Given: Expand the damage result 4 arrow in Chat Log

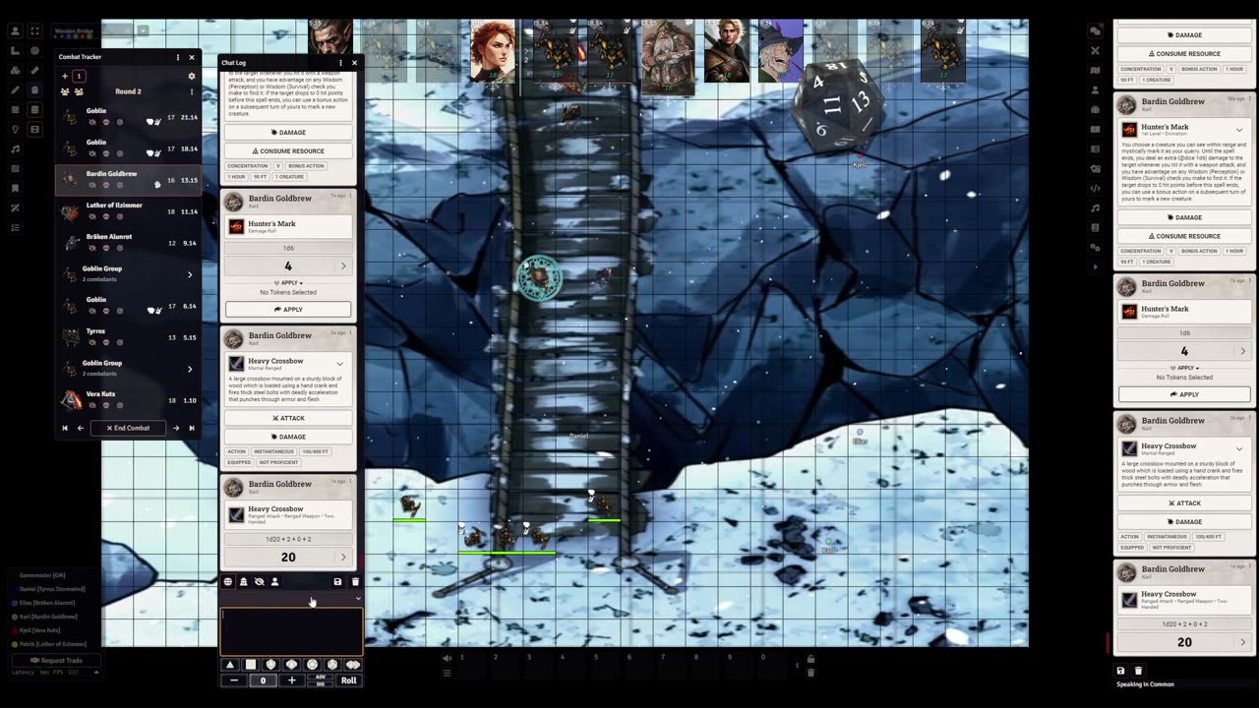Looking at the screenshot, I should (x=343, y=266).
